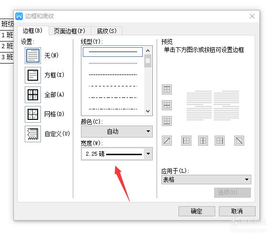The height and width of the screenshot is (244, 278).
Task: Click the border preview diagram
Action: (x=213, y=106)
